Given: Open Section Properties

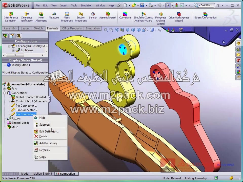Looking at the screenshot, I should 81,17.
